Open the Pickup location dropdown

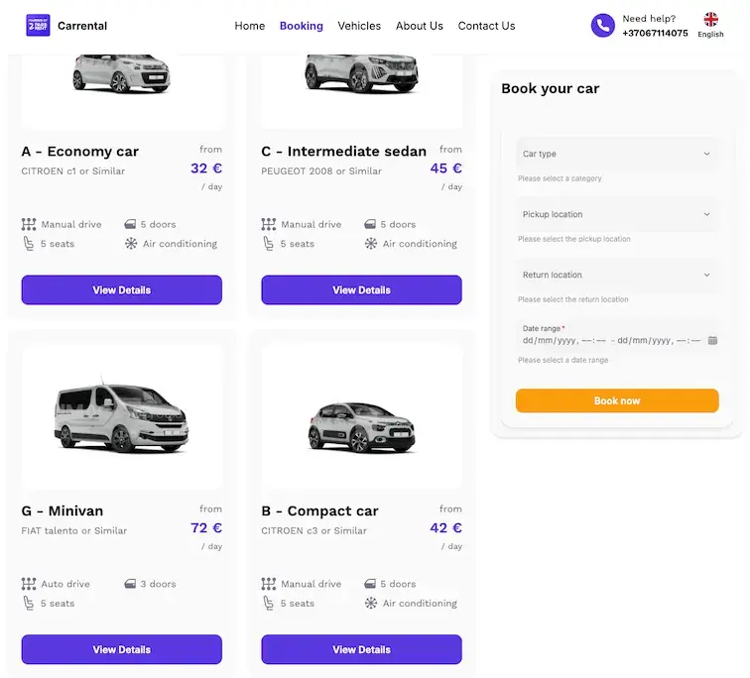[616, 214]
